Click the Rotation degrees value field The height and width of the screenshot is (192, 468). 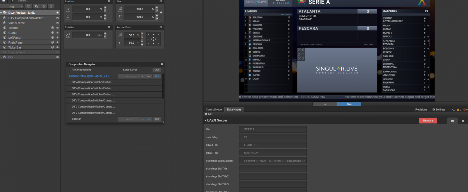coord(88,35)
